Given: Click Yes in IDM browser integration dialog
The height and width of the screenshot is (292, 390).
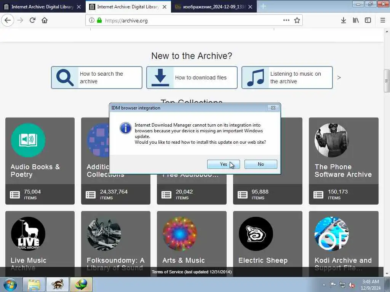Looking at the screenshot, I should point(223,164).
